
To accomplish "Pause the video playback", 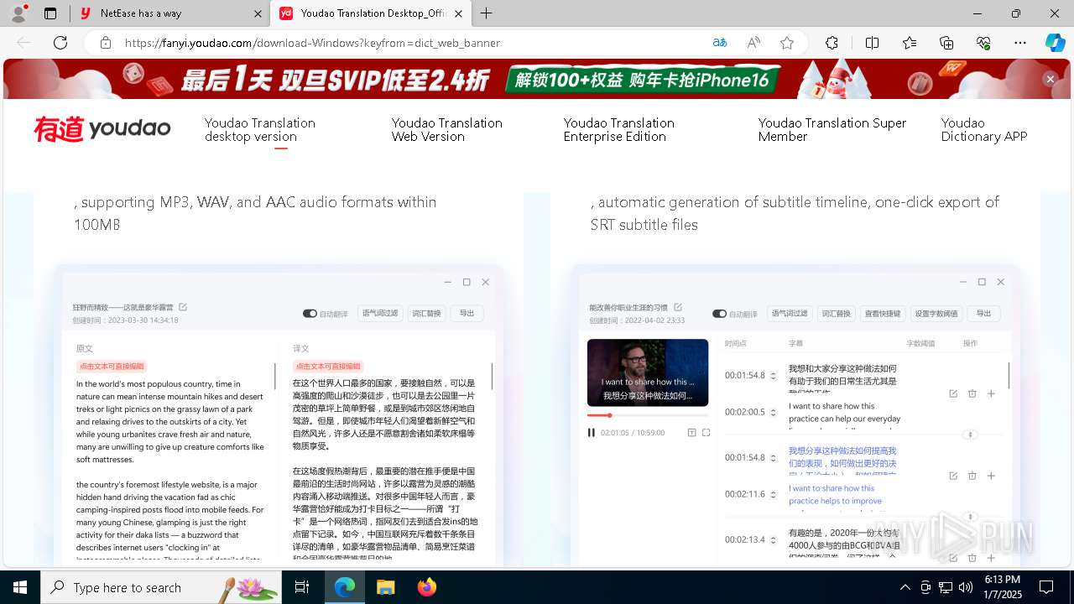I will (x=592, y=433).
